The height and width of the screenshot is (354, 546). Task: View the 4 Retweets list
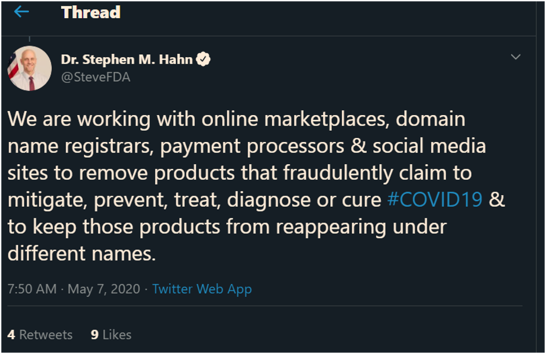[x=40, y=335]
